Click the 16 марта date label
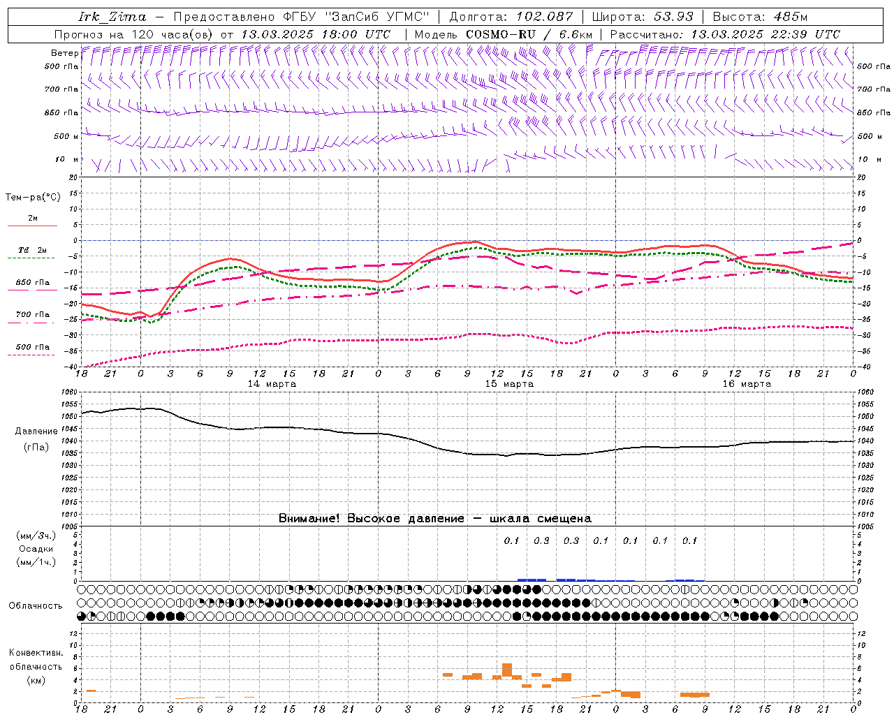Image resolution: width=894 pixels, height=715 pixels. tap(747, 384)
